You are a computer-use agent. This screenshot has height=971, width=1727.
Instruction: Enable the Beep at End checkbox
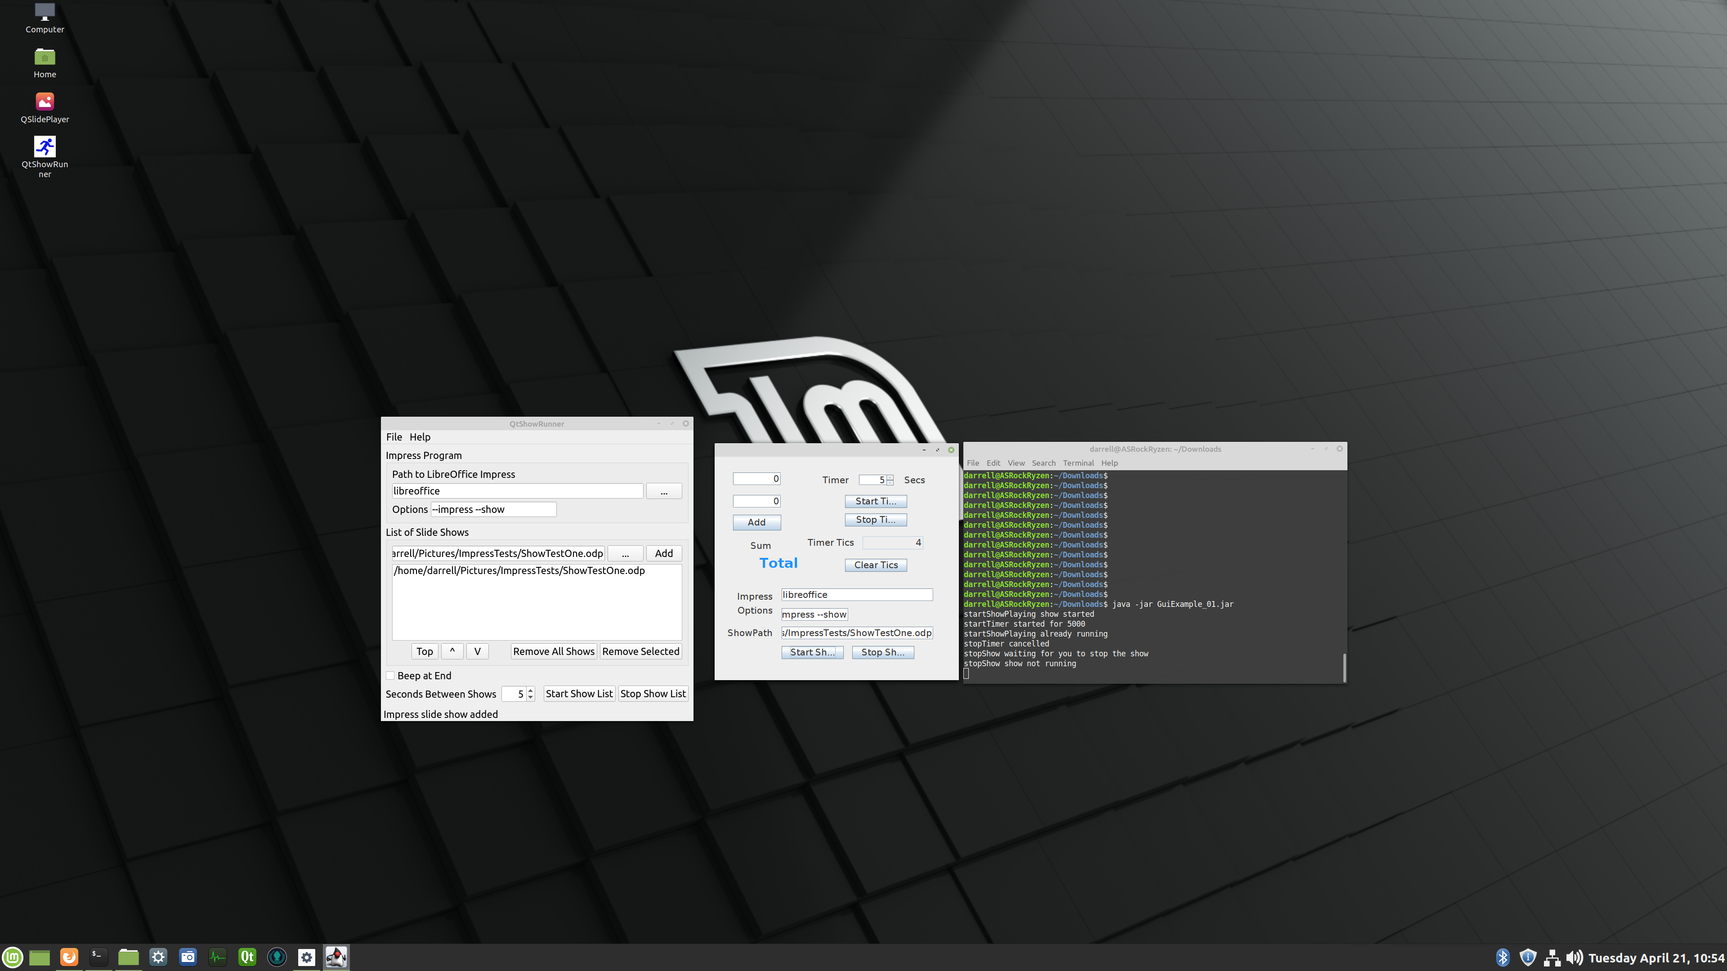pyautogui.click(x=390, y=676)
